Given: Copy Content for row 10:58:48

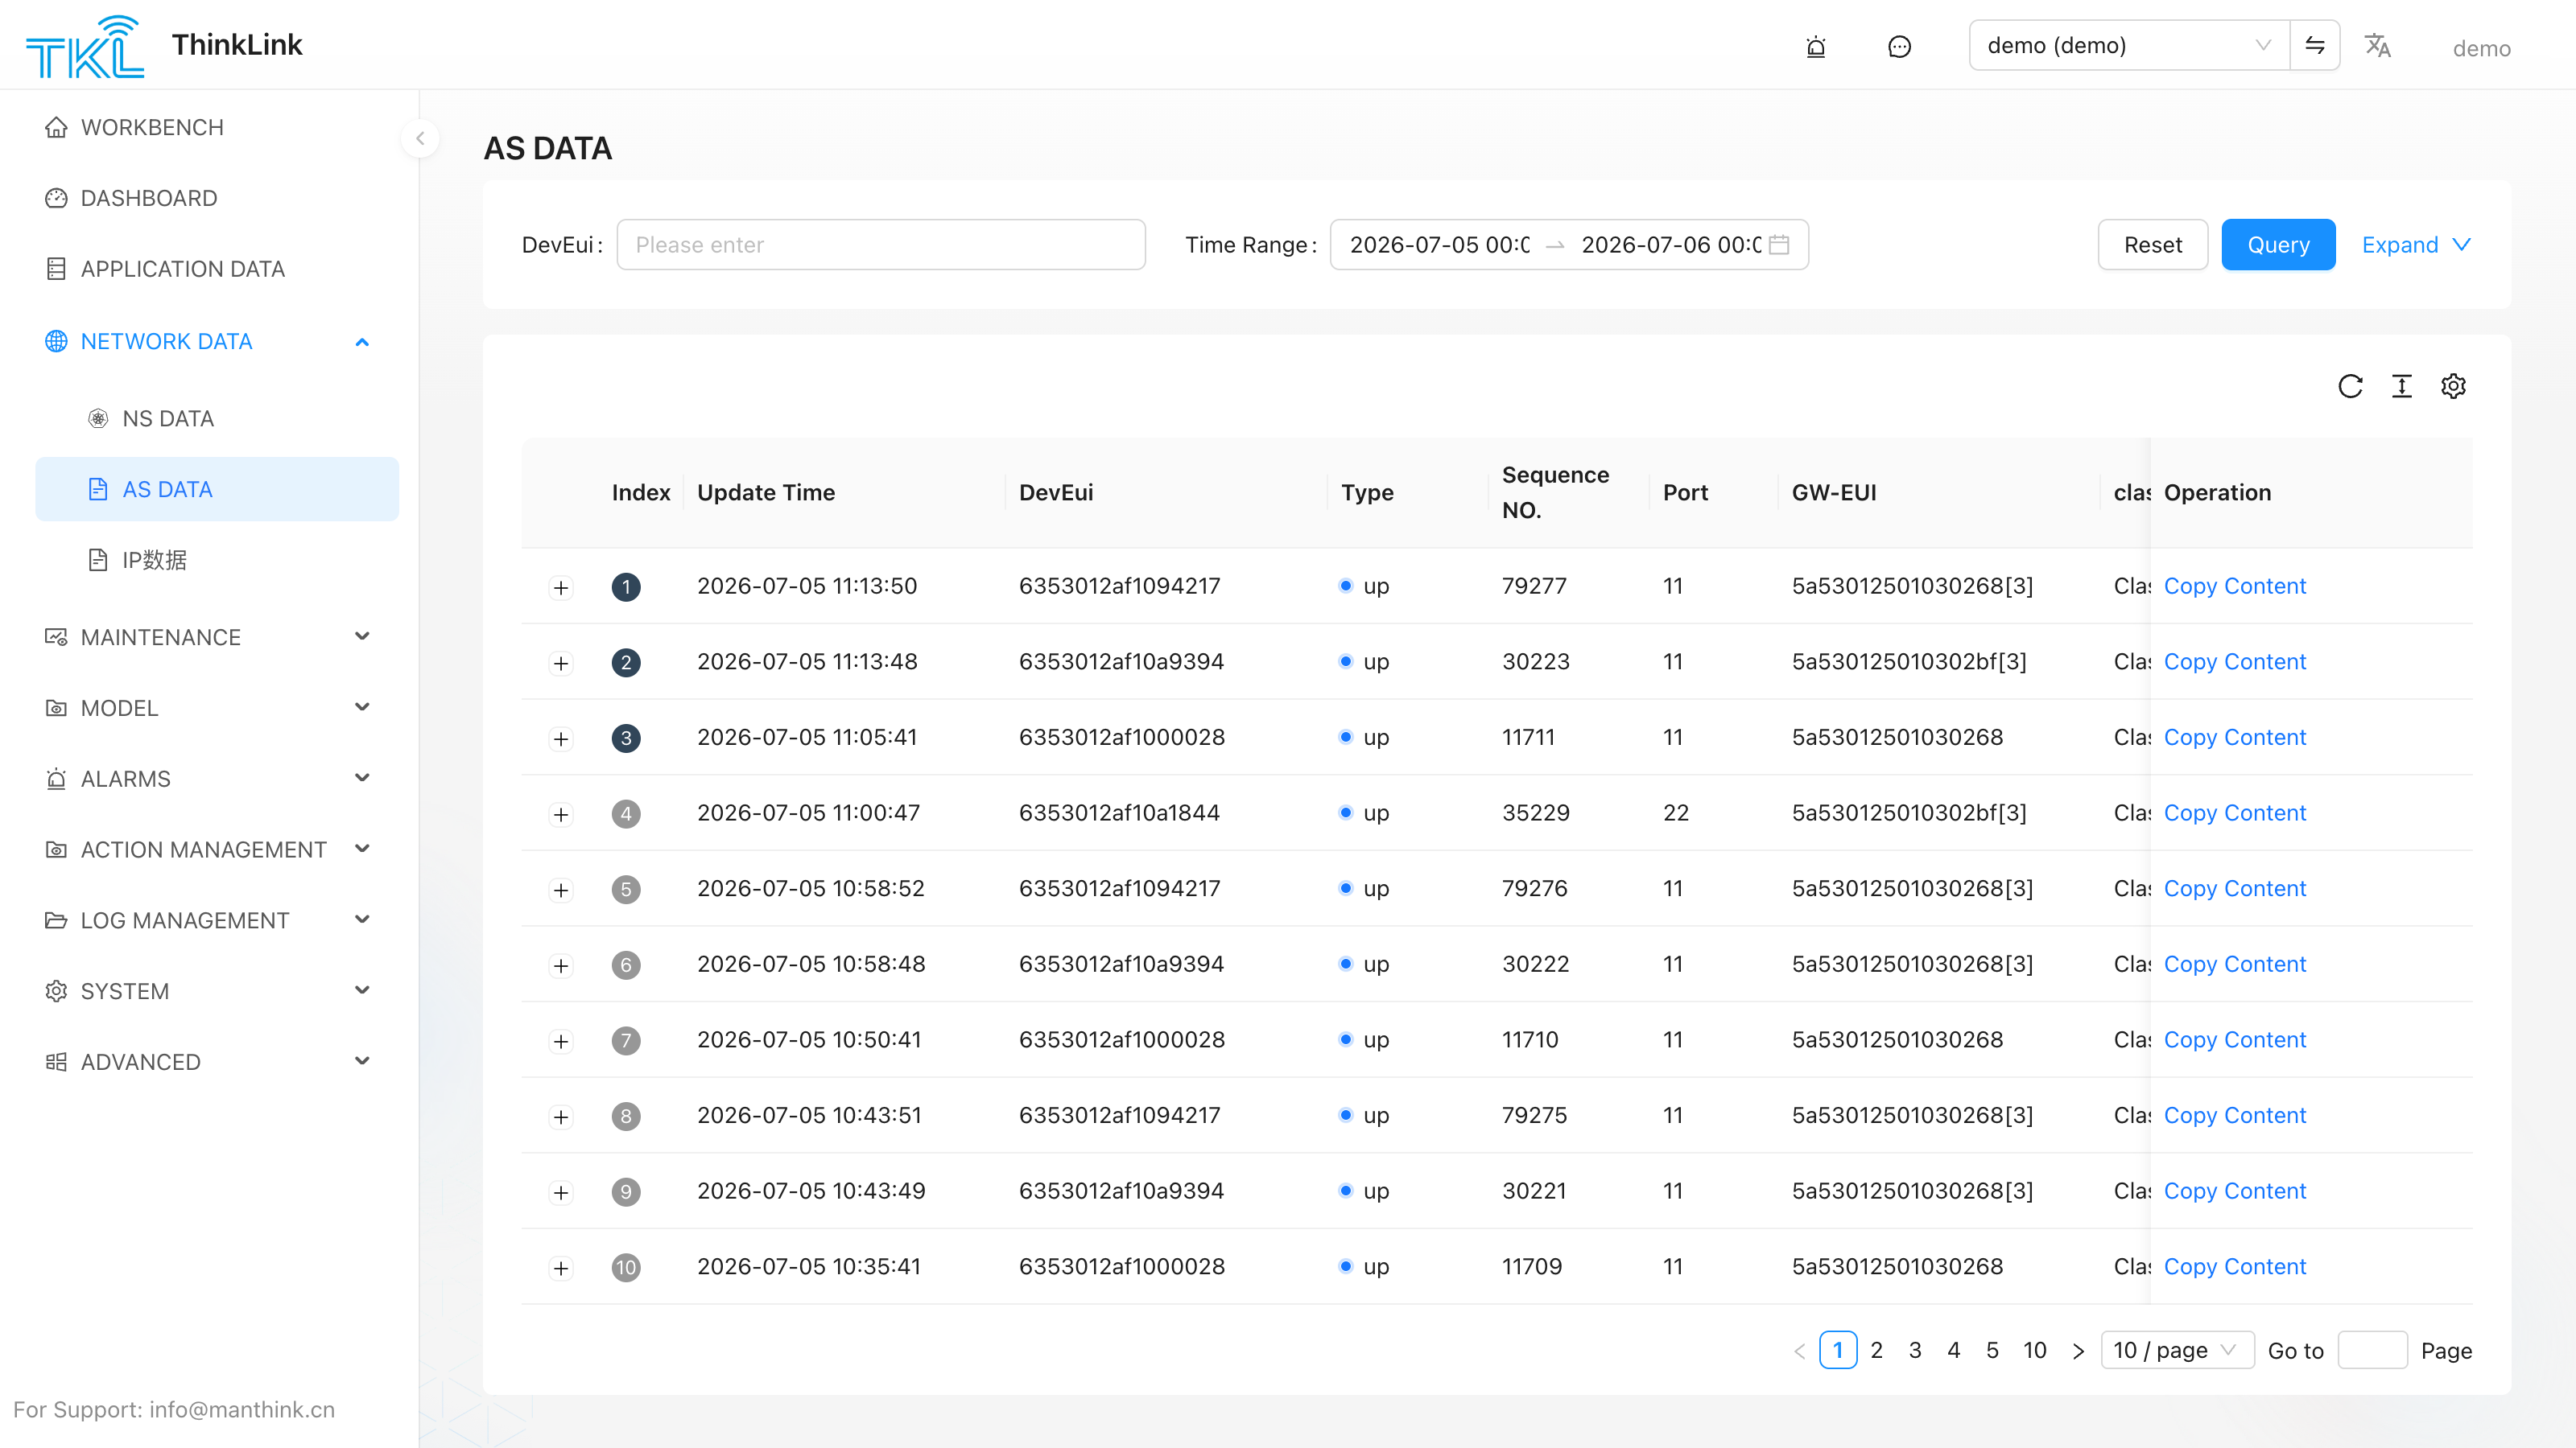Looking at the screenshot, I should pyautogui.click(x=2234, y=965).
